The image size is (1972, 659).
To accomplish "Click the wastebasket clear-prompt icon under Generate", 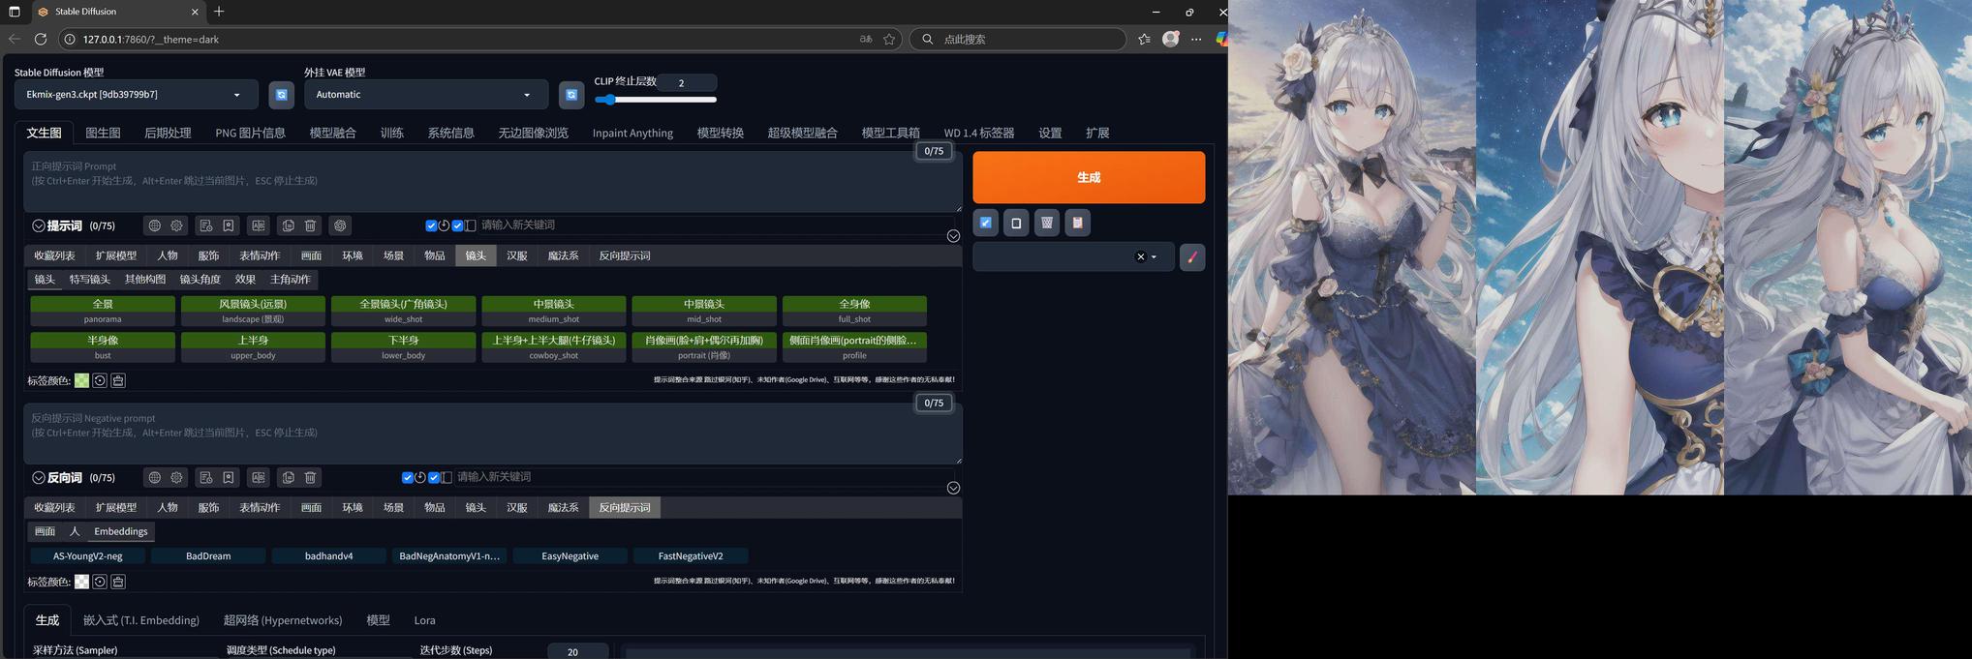I will pyautogui.click(x=1046, y=223).
